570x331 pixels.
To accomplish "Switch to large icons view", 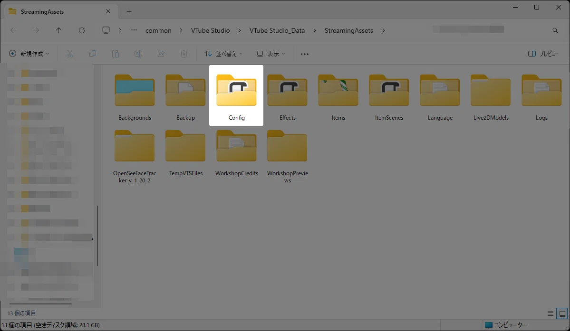I will [x=562, y=313].
